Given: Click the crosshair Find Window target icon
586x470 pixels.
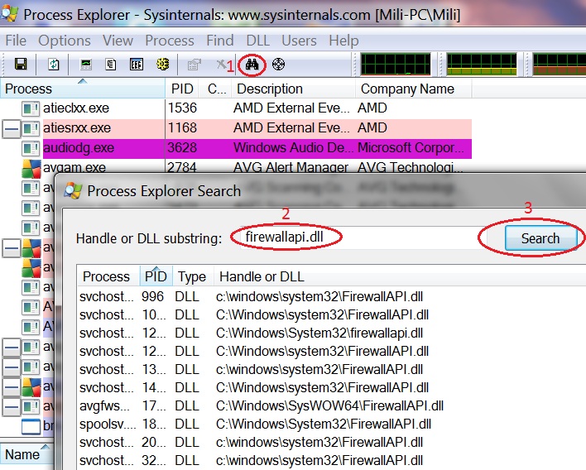Looking at the screenshot, I should (x=278, y=65).
